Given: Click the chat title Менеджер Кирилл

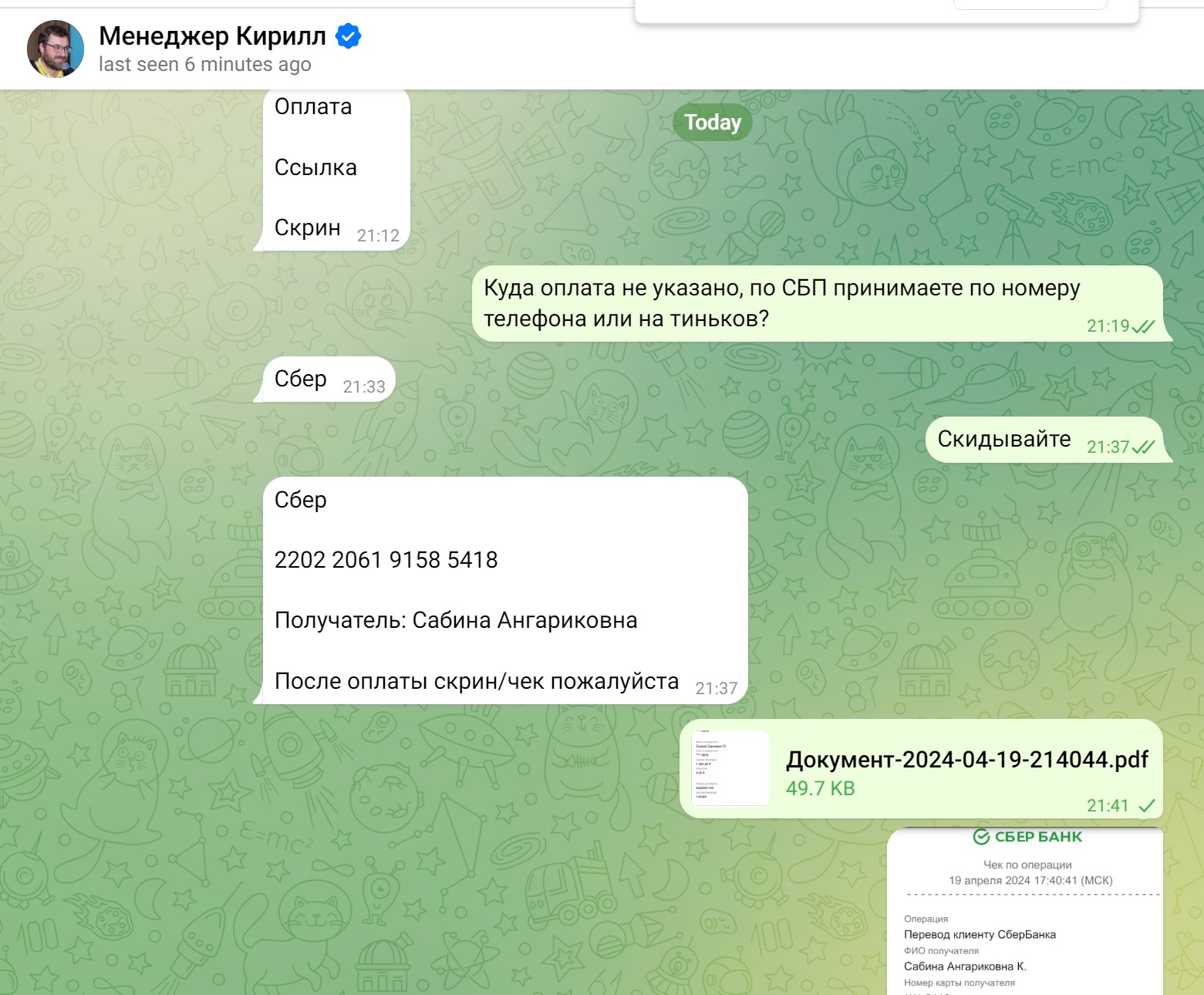Looking at the screenshot, I should [x=212, y=35].
